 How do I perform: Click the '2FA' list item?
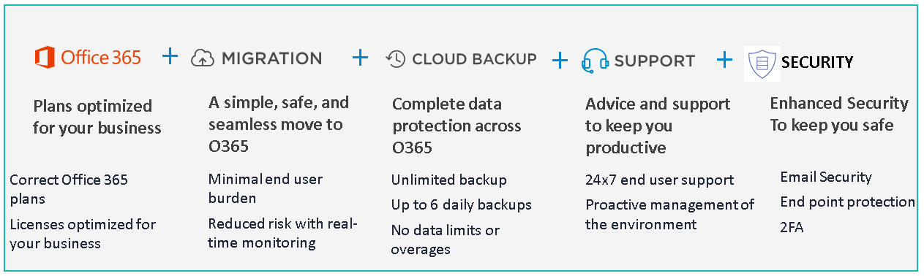click(792, 227)
